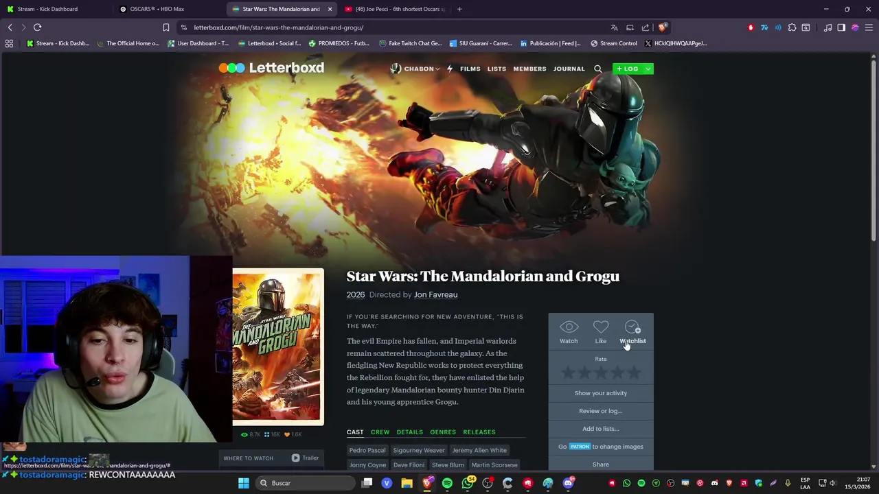
Task: Click the taskbar Buscar search box
Action: pyautogui.click(x=304, y=483)
